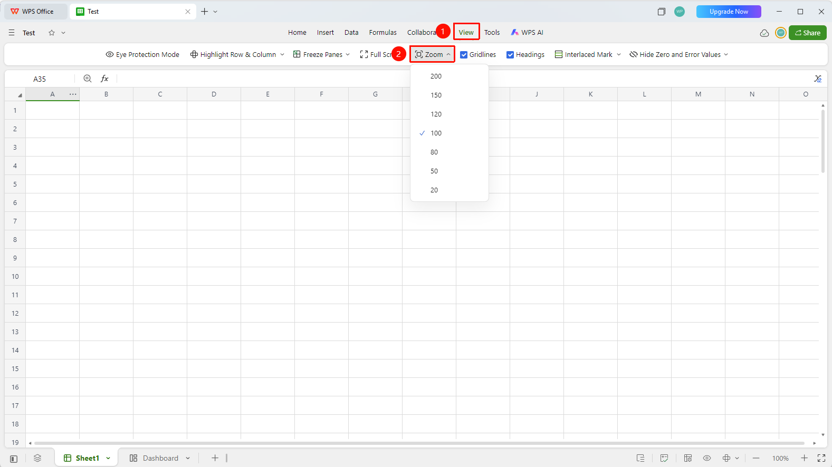Open the Interlaced Mark dropdown arrow

pyautogui.click(x=619, y=55)
